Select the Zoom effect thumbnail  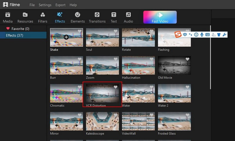coord(102,65)
